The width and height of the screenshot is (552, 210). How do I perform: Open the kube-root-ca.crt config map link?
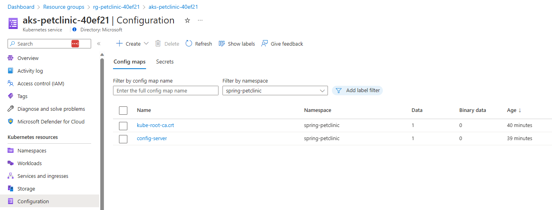(x=155, y=125)
